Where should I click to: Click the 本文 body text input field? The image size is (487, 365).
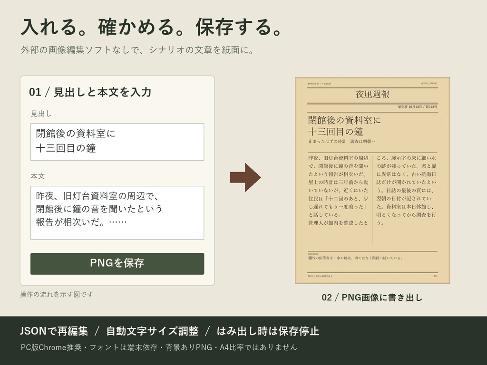(117, 212)
